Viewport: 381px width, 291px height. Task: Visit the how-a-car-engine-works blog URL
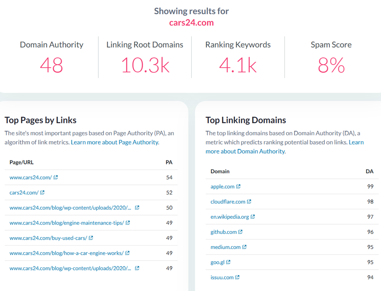[66, 253]
